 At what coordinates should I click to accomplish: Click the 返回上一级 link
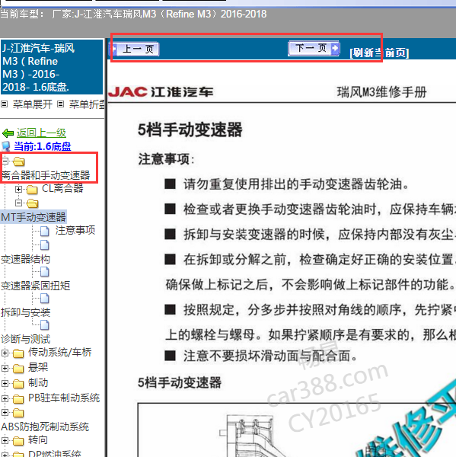click(41, 133)
